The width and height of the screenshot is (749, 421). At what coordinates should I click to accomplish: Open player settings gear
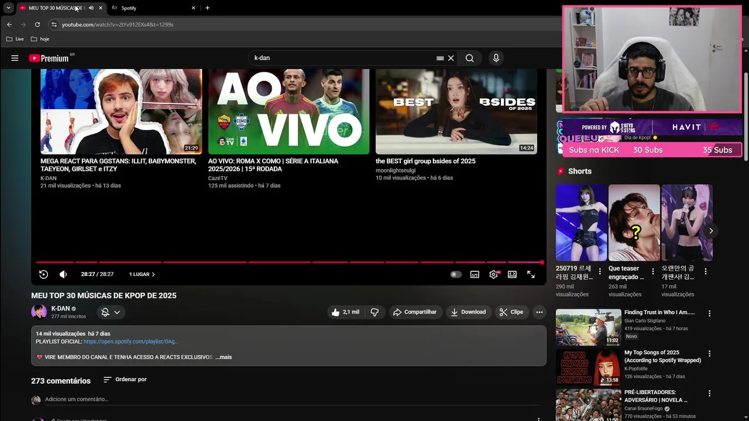coord(494,274)
